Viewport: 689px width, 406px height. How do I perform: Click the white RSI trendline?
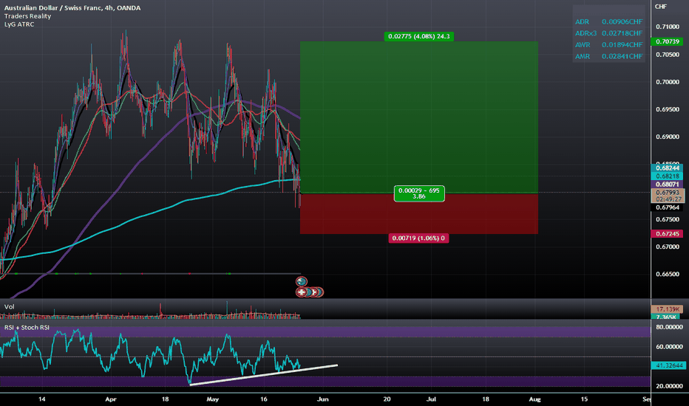click(264, 375)
